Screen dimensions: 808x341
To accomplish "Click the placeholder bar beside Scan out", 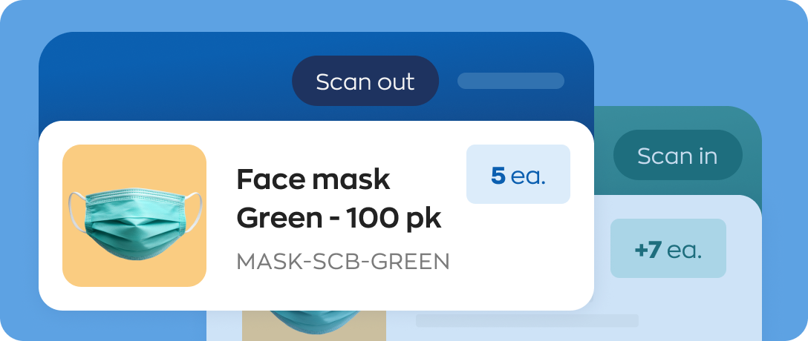I will 510,81.
